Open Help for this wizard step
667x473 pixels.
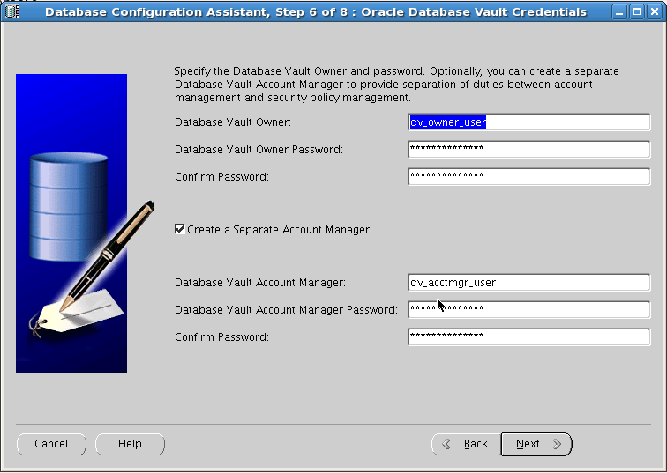[x=130, y=444]
